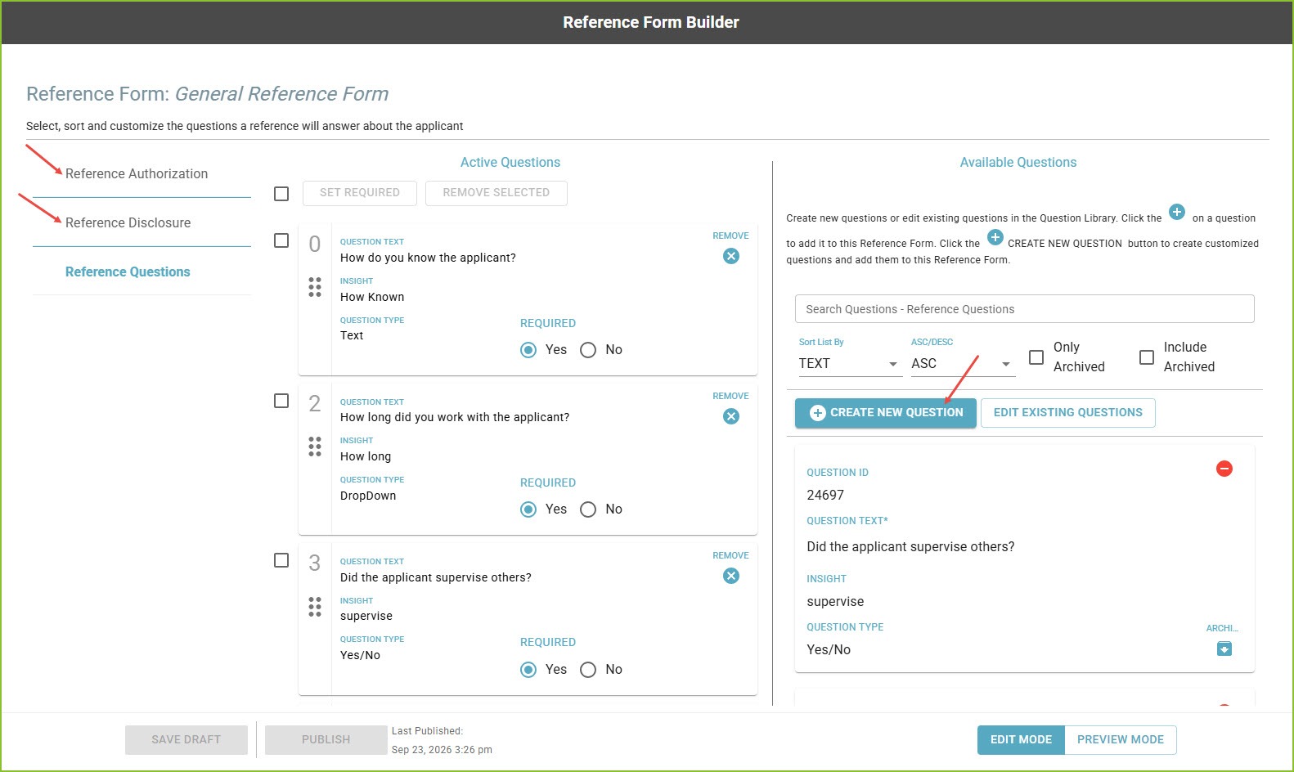Tick the Only Archived checkbox
The width and height of the screenshot is (1294, 772).
pos(1036,357)
